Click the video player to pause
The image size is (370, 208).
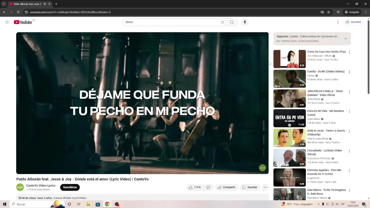coord(142,103)
